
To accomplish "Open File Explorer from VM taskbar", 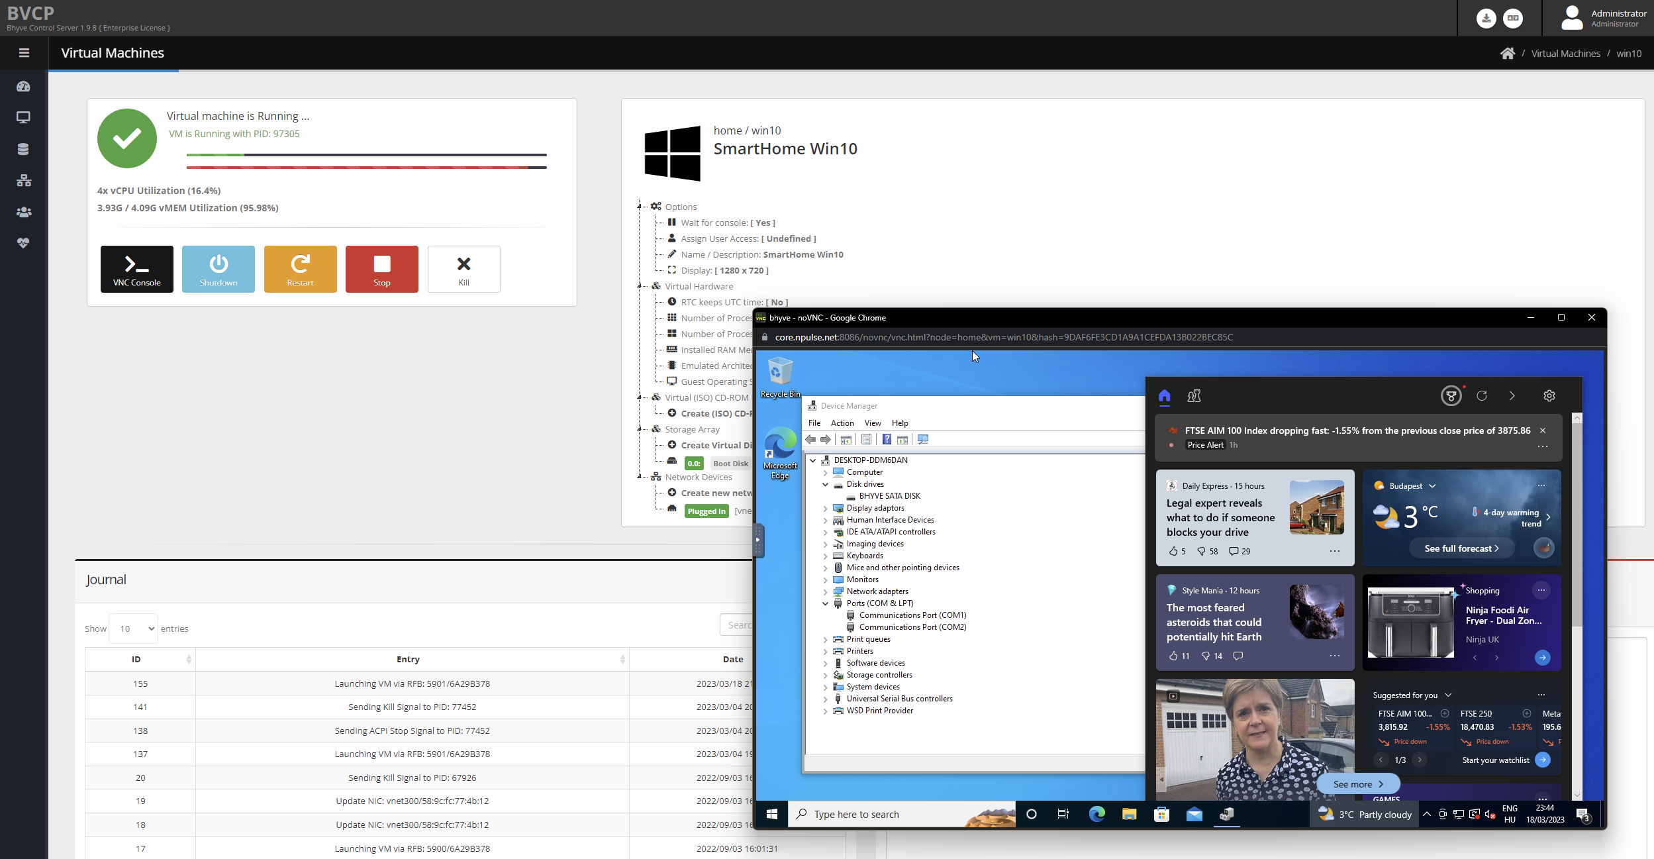I will [x=1129, y=814].
